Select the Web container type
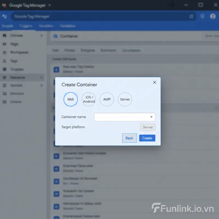The image size is (219, 219). tap(70, 99)
